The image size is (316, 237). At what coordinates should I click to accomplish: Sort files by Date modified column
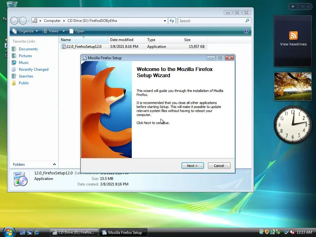[x=127, y=40]
